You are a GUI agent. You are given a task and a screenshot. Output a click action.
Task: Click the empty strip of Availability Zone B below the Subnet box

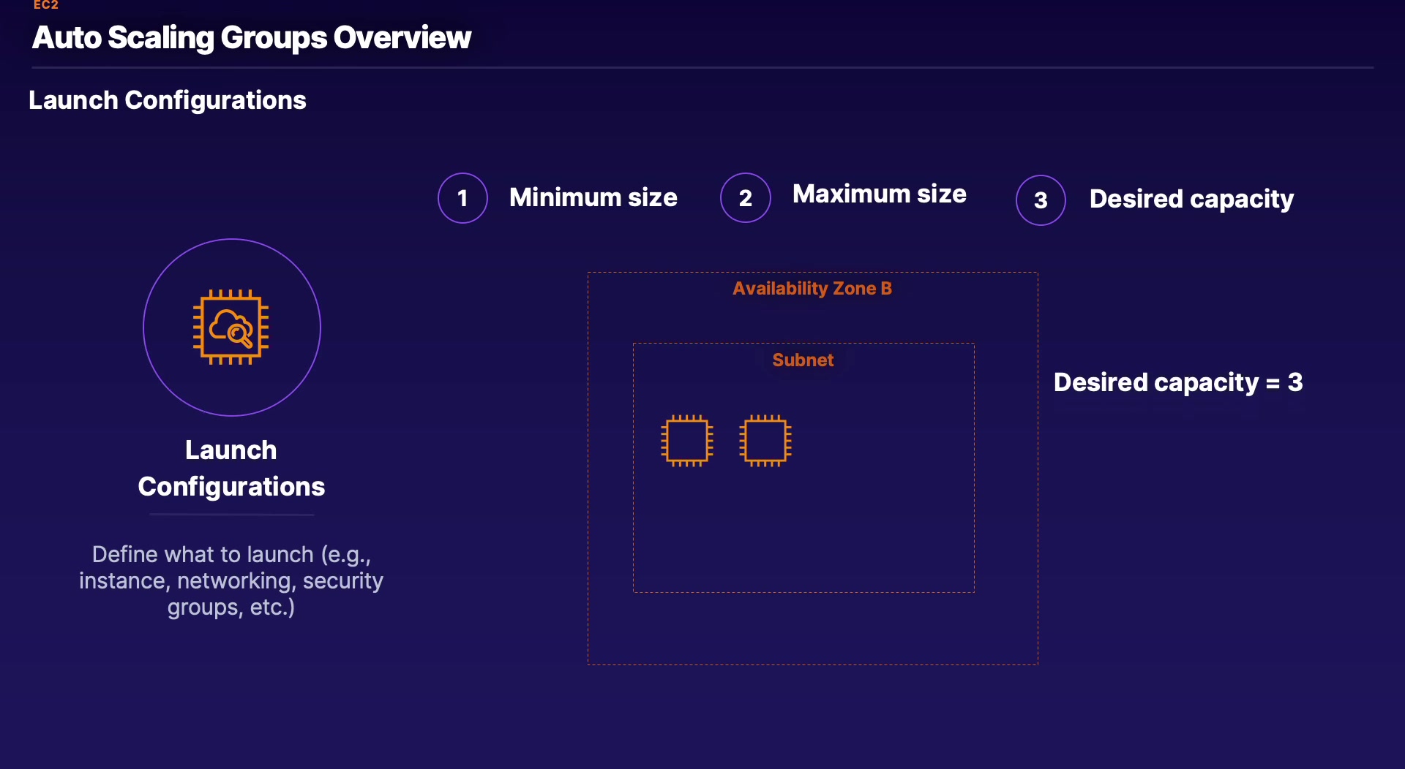(x=812, y=629)
